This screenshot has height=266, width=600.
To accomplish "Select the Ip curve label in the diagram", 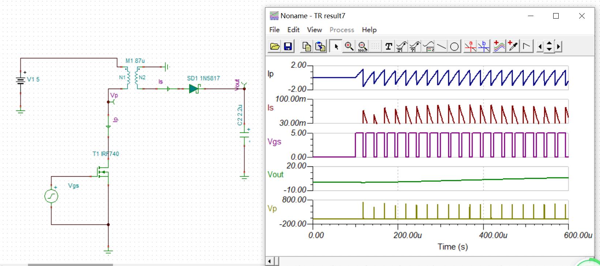I will point(271,74).
